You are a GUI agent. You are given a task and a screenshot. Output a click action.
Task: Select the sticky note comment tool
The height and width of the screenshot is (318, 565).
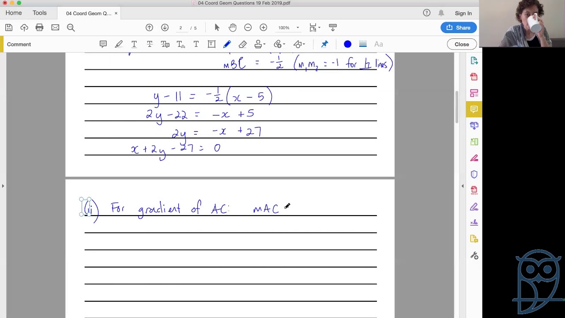103,44
